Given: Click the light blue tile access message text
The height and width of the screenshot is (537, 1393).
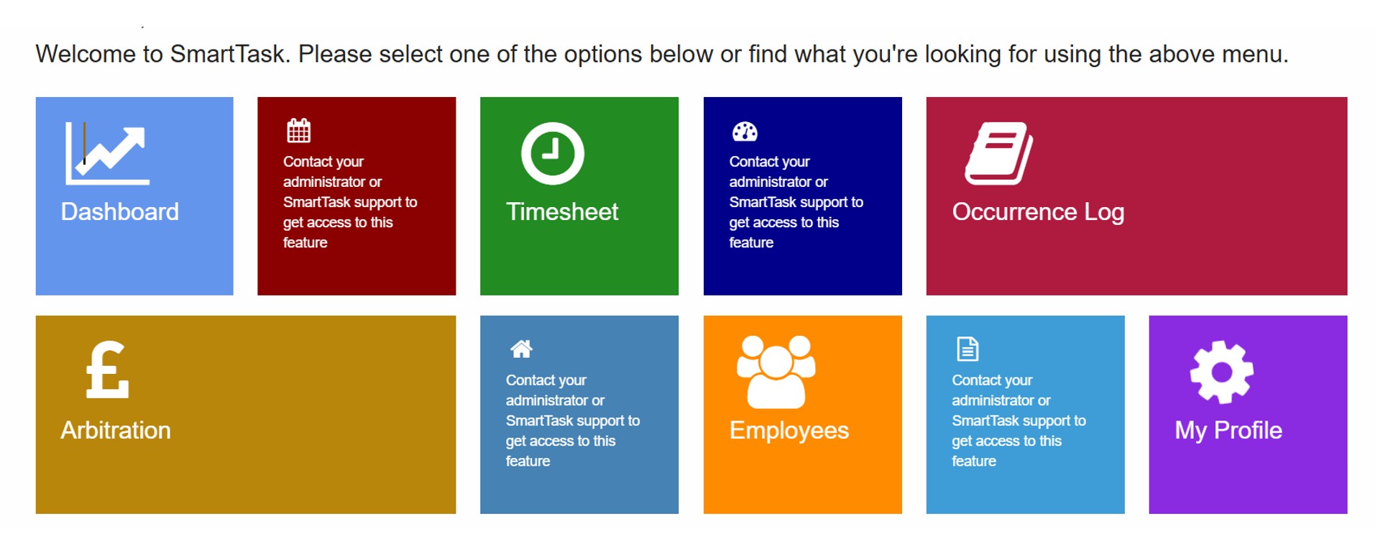Looking at the screenshot, I should [1019, 421].
